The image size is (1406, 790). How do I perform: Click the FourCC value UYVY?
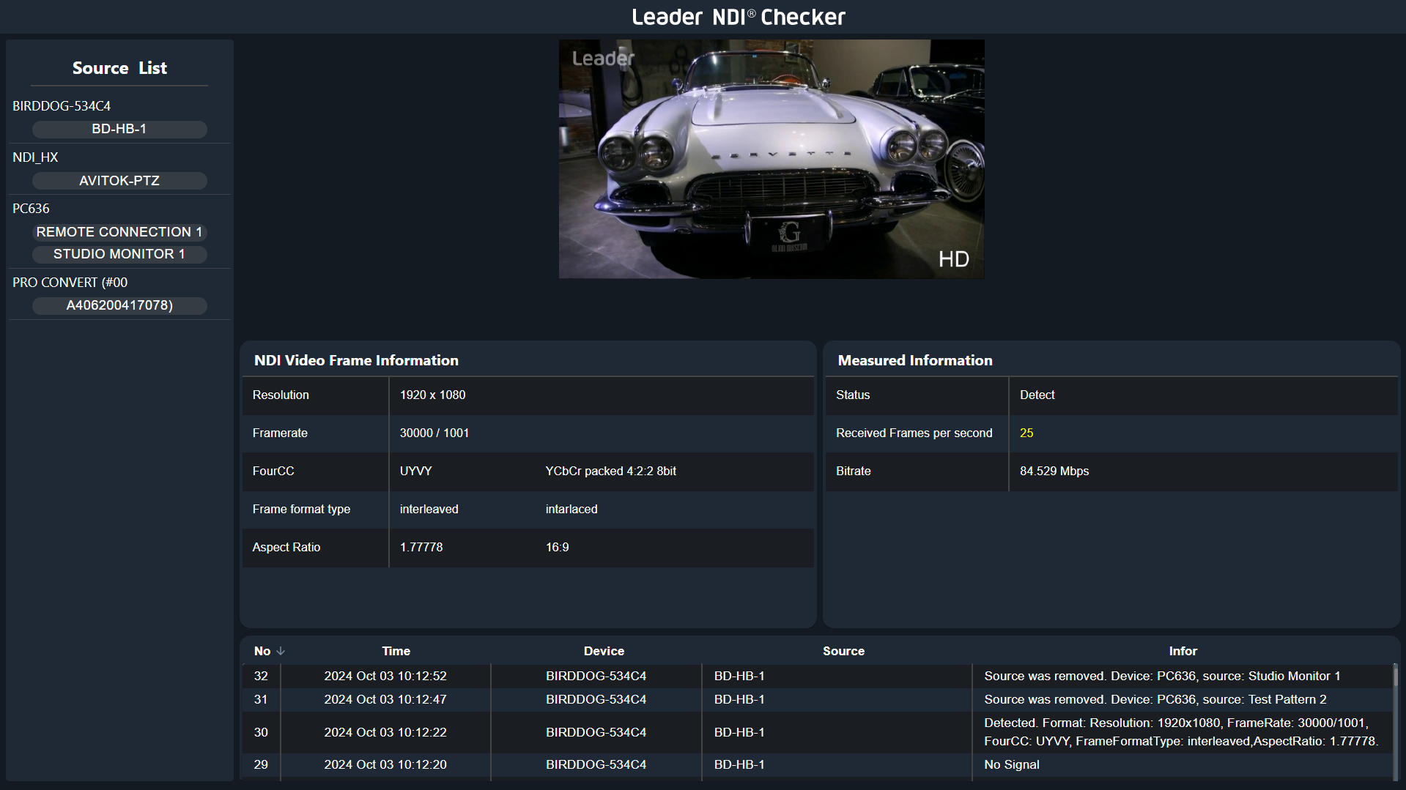pos(415,471)
